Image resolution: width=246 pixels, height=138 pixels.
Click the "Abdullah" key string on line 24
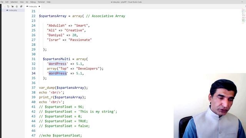[x=57, y=26]
